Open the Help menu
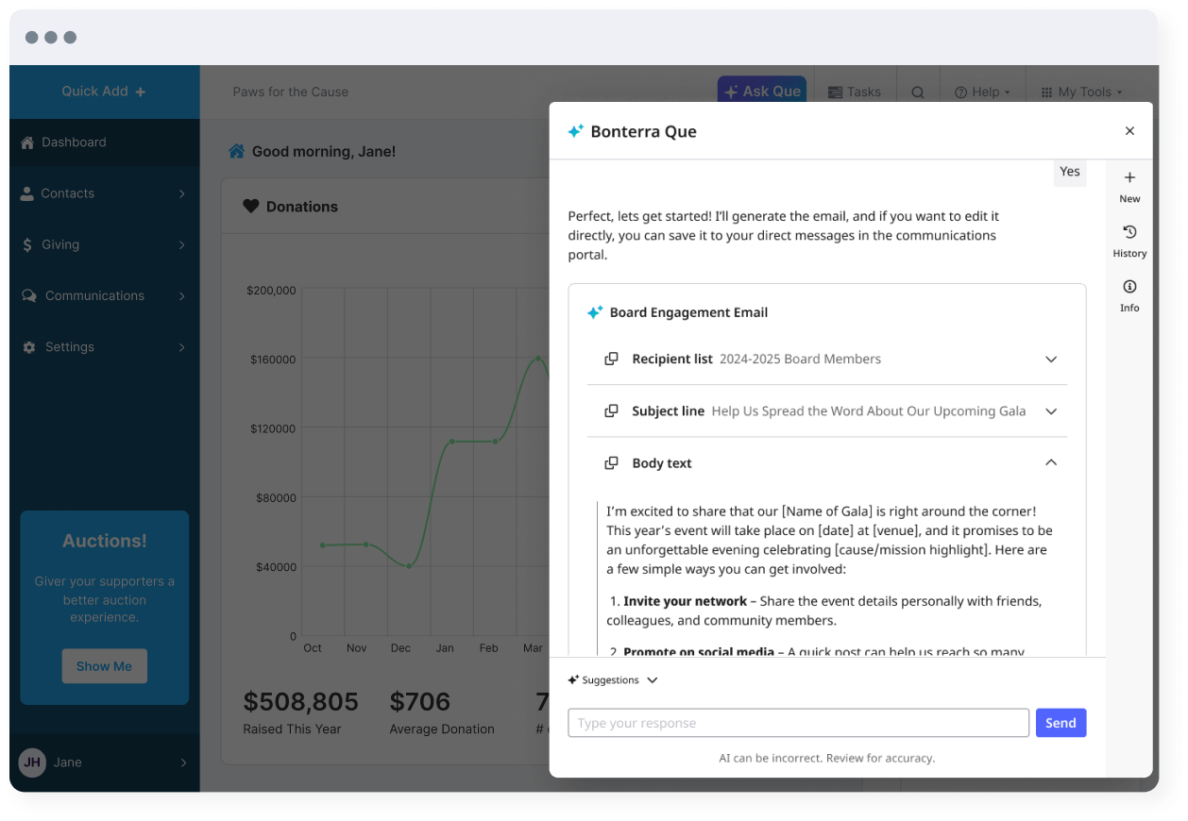Screen dimensions: 1188x821 (x=982, y=92)
